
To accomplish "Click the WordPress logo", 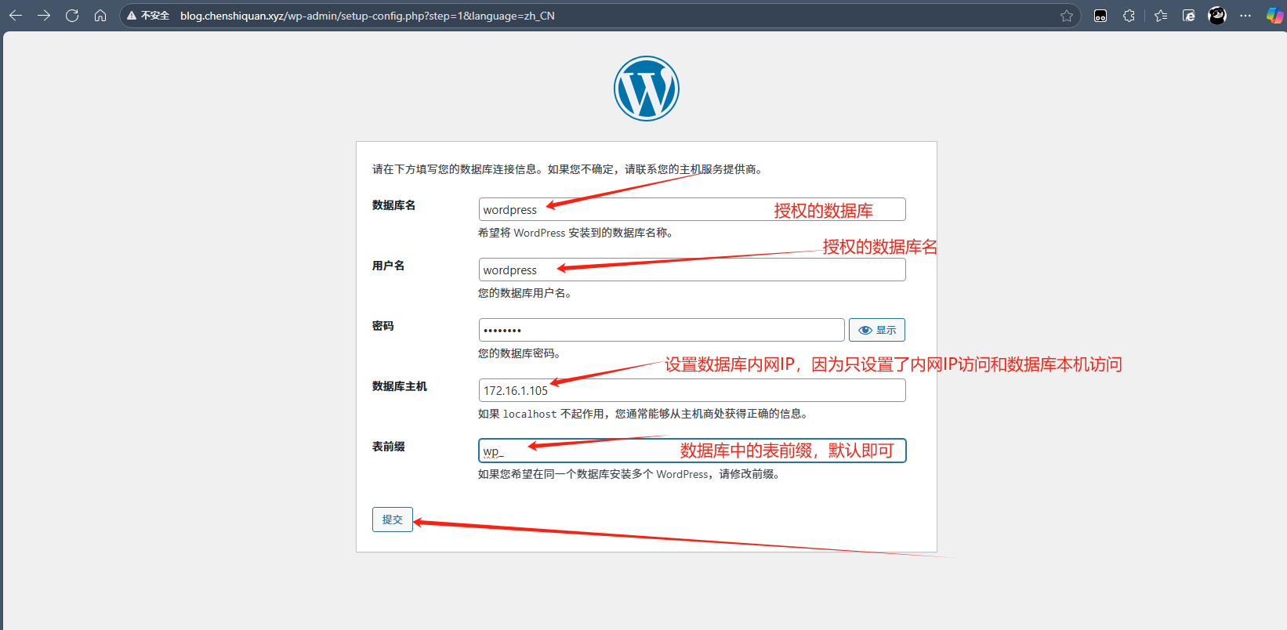I will tap(647, 89).
